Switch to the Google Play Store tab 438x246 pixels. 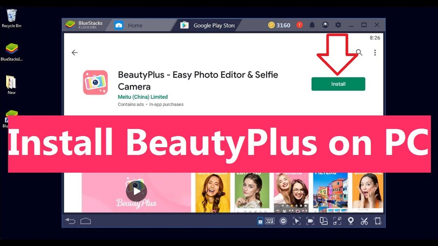tap(208, 25)
